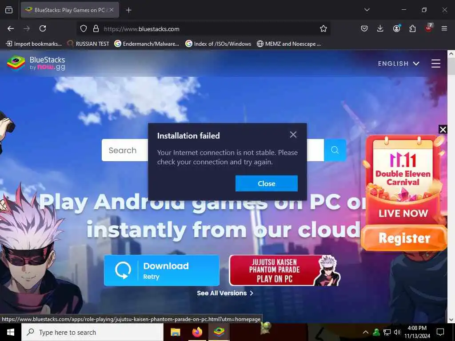Reload the page with refresh icon
455x341 pixels.
43,28
